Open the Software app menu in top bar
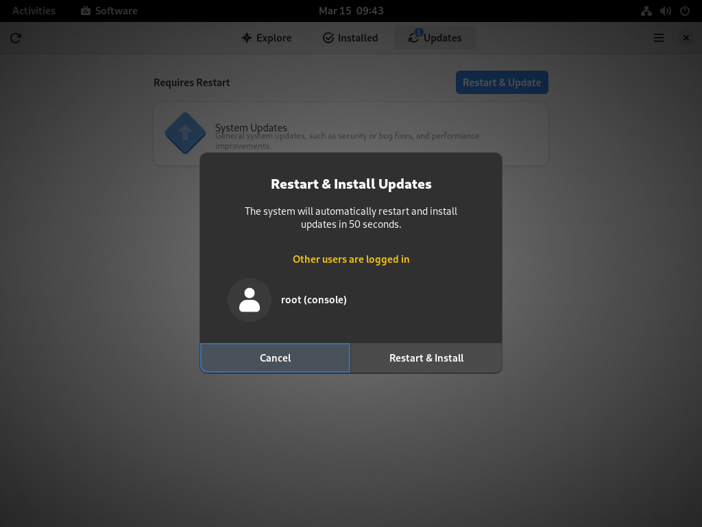Image resolution: width=702 pixels, height=527 pixels. [109, 11]
